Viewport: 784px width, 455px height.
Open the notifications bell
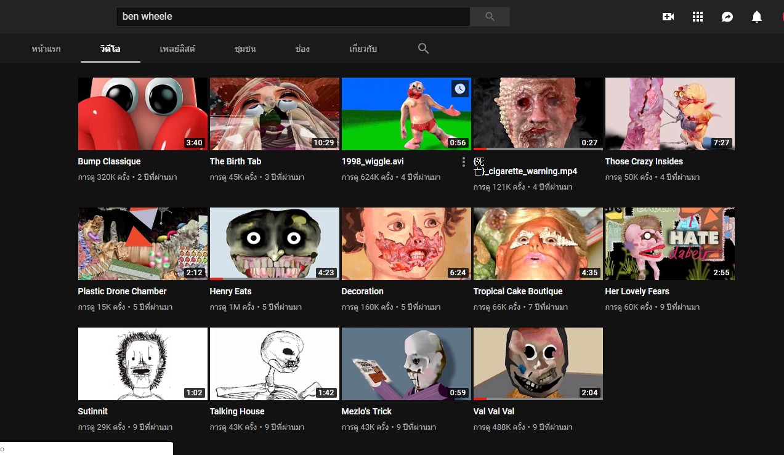coord(757,17)
